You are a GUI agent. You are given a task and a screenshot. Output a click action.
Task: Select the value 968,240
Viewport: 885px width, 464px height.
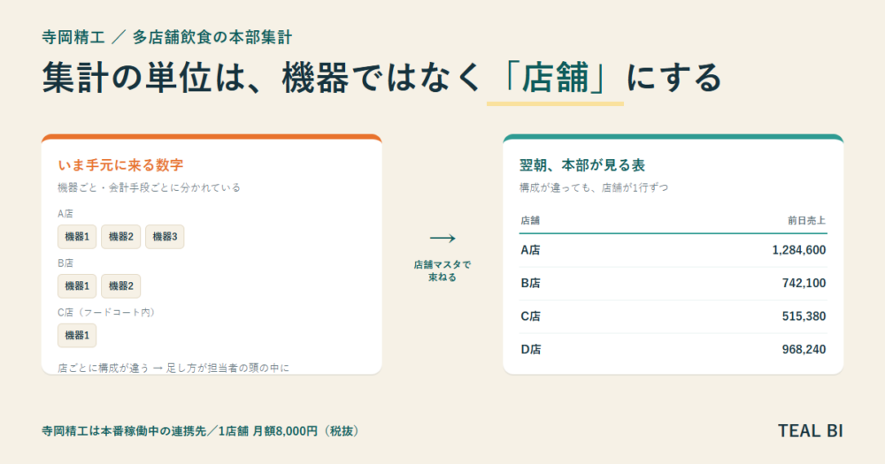click(x=804, y=350)
